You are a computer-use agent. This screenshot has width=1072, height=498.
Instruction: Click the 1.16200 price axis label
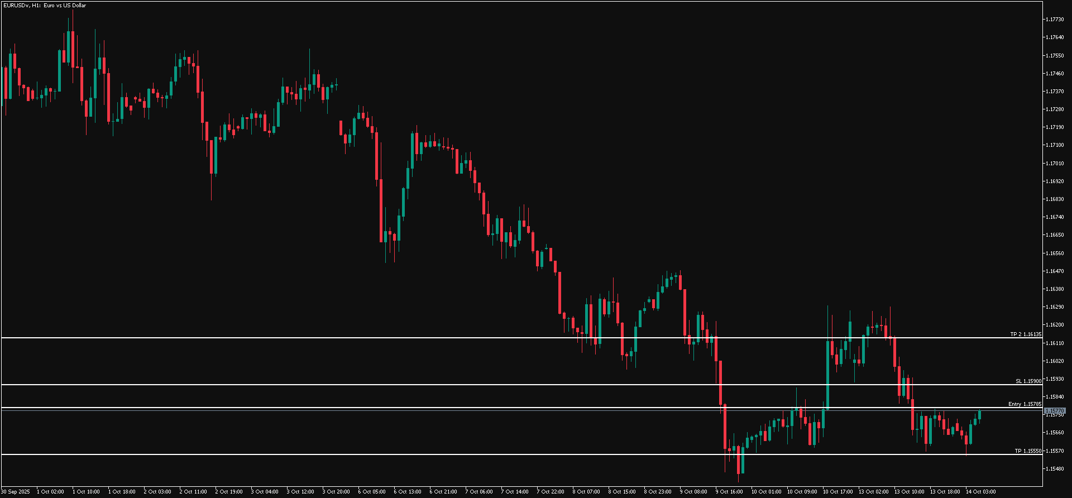[x=1054, y=325]
